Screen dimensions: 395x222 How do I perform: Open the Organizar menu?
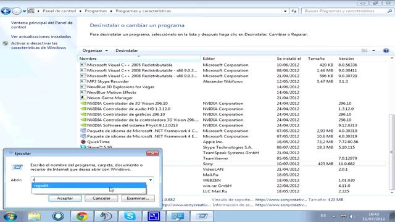point(95,51)
